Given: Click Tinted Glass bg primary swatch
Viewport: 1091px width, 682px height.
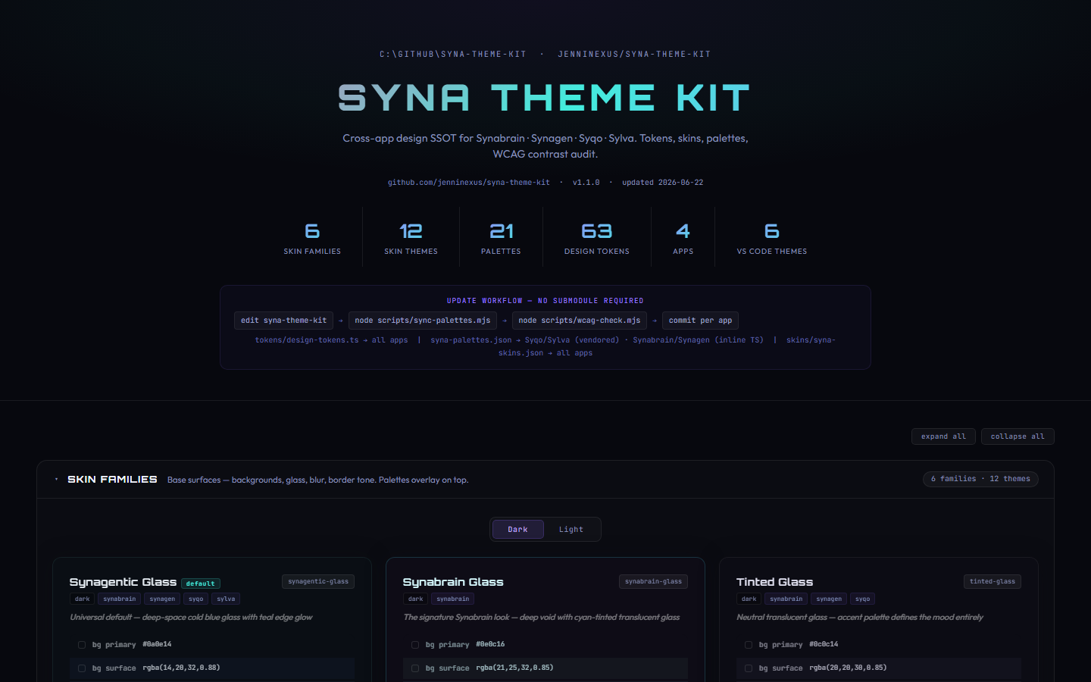Looking at the screenshot, I should (749, 645).
